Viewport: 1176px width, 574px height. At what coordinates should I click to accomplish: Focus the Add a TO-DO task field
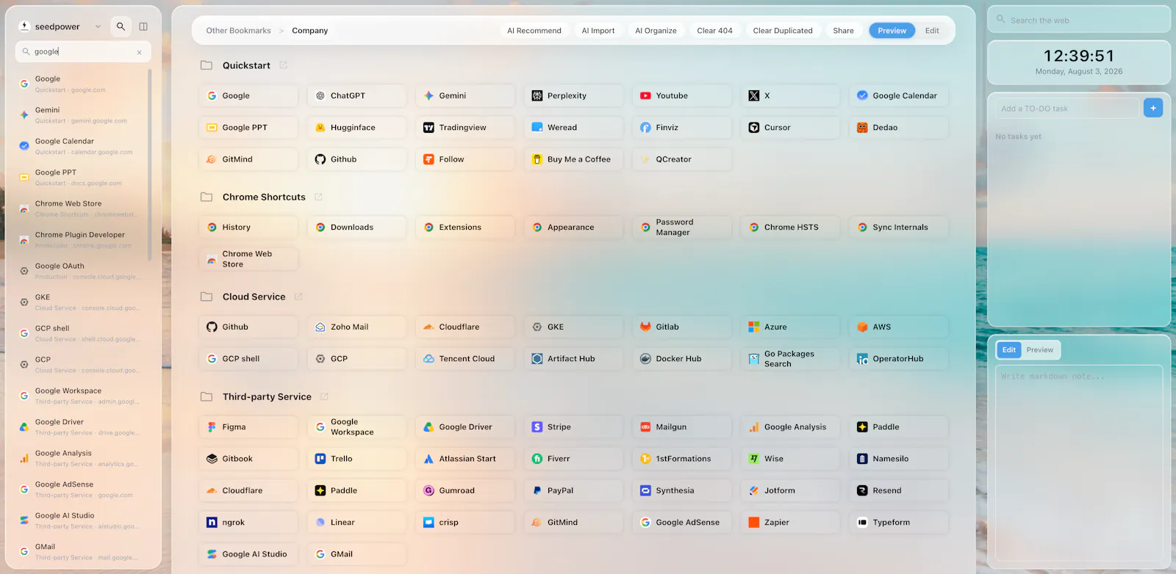pyautogui.click(x=1066, y=109)
